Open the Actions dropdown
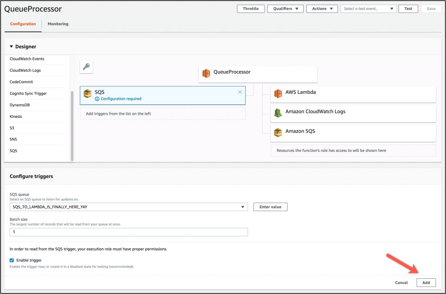The height and width of the screenshot is (294, 446). click(322, 9)
